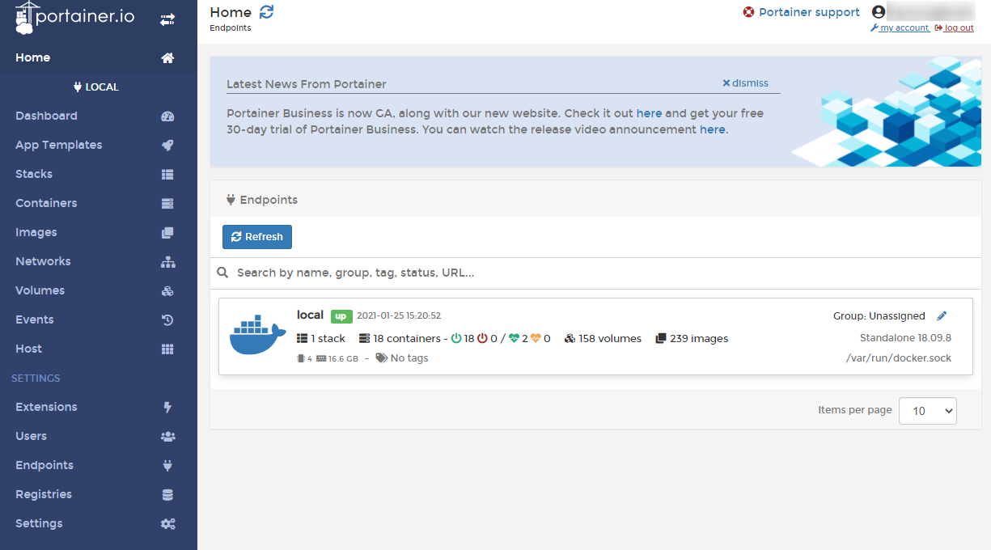Screen dimensions: 991x550
Task: Click the '18 containers' count
Action: 400,339
